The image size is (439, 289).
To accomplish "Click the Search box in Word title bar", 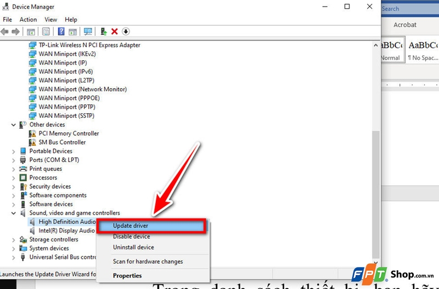I will point(410,9).
